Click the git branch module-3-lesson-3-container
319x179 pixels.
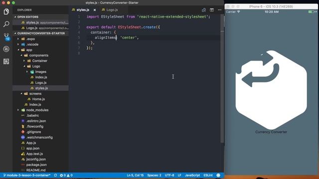pos(27,175)
